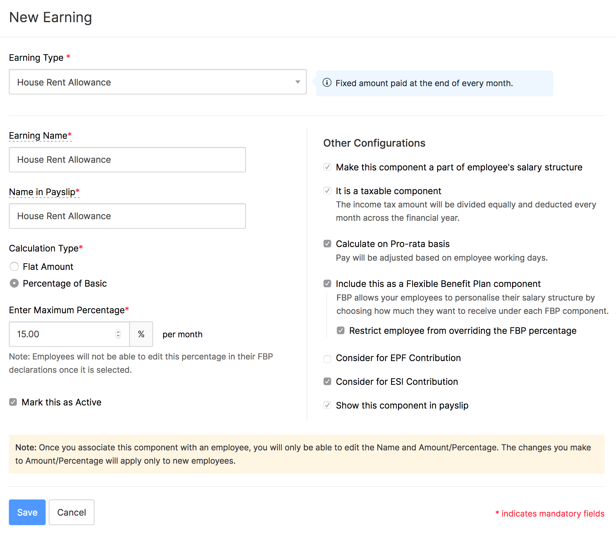The height and width of the screenshot is (534, 616).
Task: Disable Consider for ESI Contribution
Action: (327, 382)
